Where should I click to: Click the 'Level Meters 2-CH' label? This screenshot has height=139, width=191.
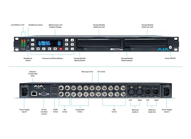[x=18, y=25]
